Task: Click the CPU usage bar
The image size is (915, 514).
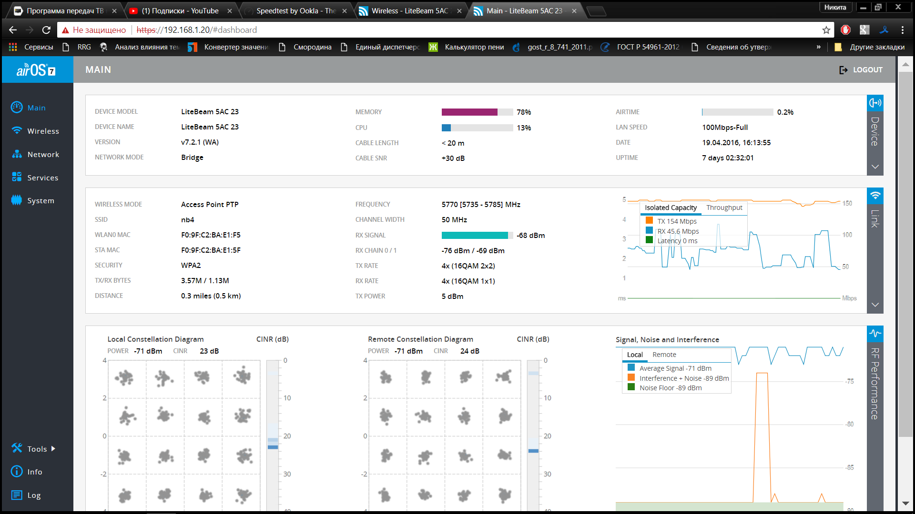Action: (477, 128)
